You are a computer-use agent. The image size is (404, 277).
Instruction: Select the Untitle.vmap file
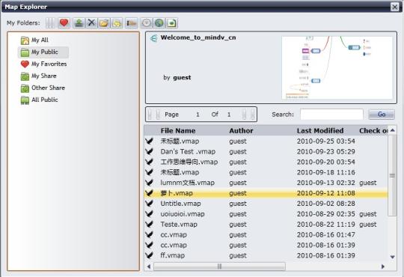pyautogui.click(x=266, y=203)
